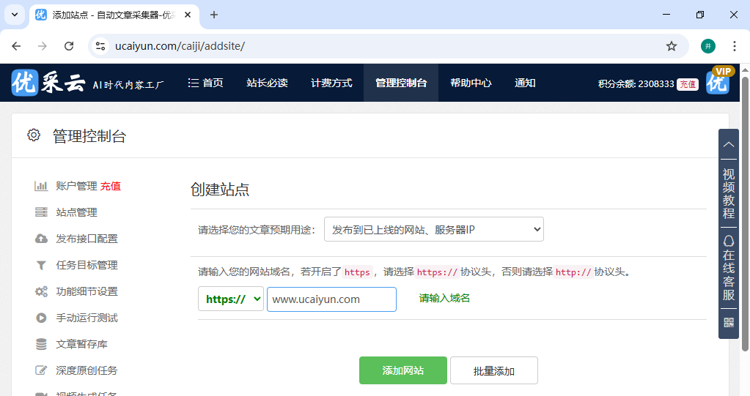Open 帮助中心 from the navigation bar
750x396 pixels.
pos(471,83)
